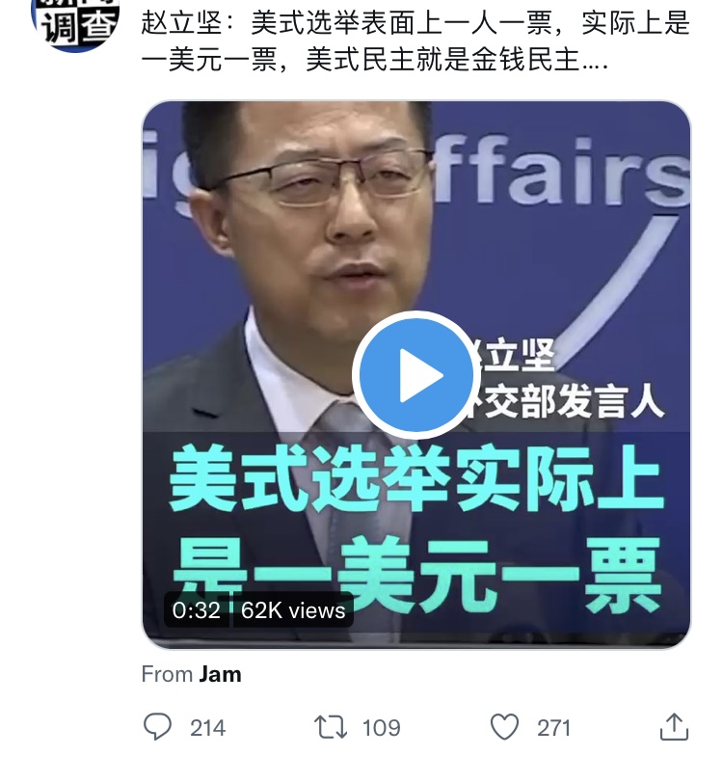Image resolution: width=723 pixels, height=783 pixels.
Task: Open the profile avatar with 调查
Action: [x=75, y=22]
